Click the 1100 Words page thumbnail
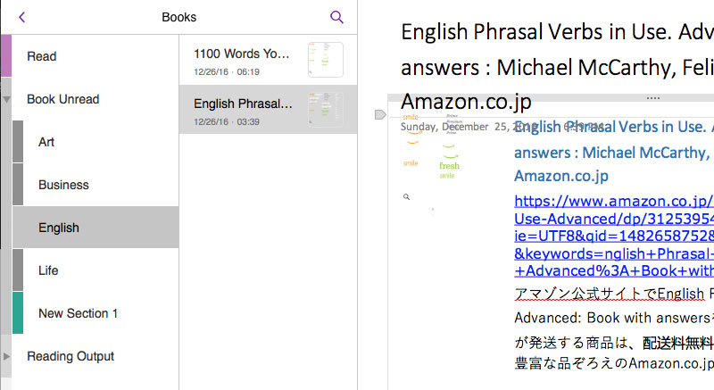Screen dimensions: 714x390 tap(326, 60)
